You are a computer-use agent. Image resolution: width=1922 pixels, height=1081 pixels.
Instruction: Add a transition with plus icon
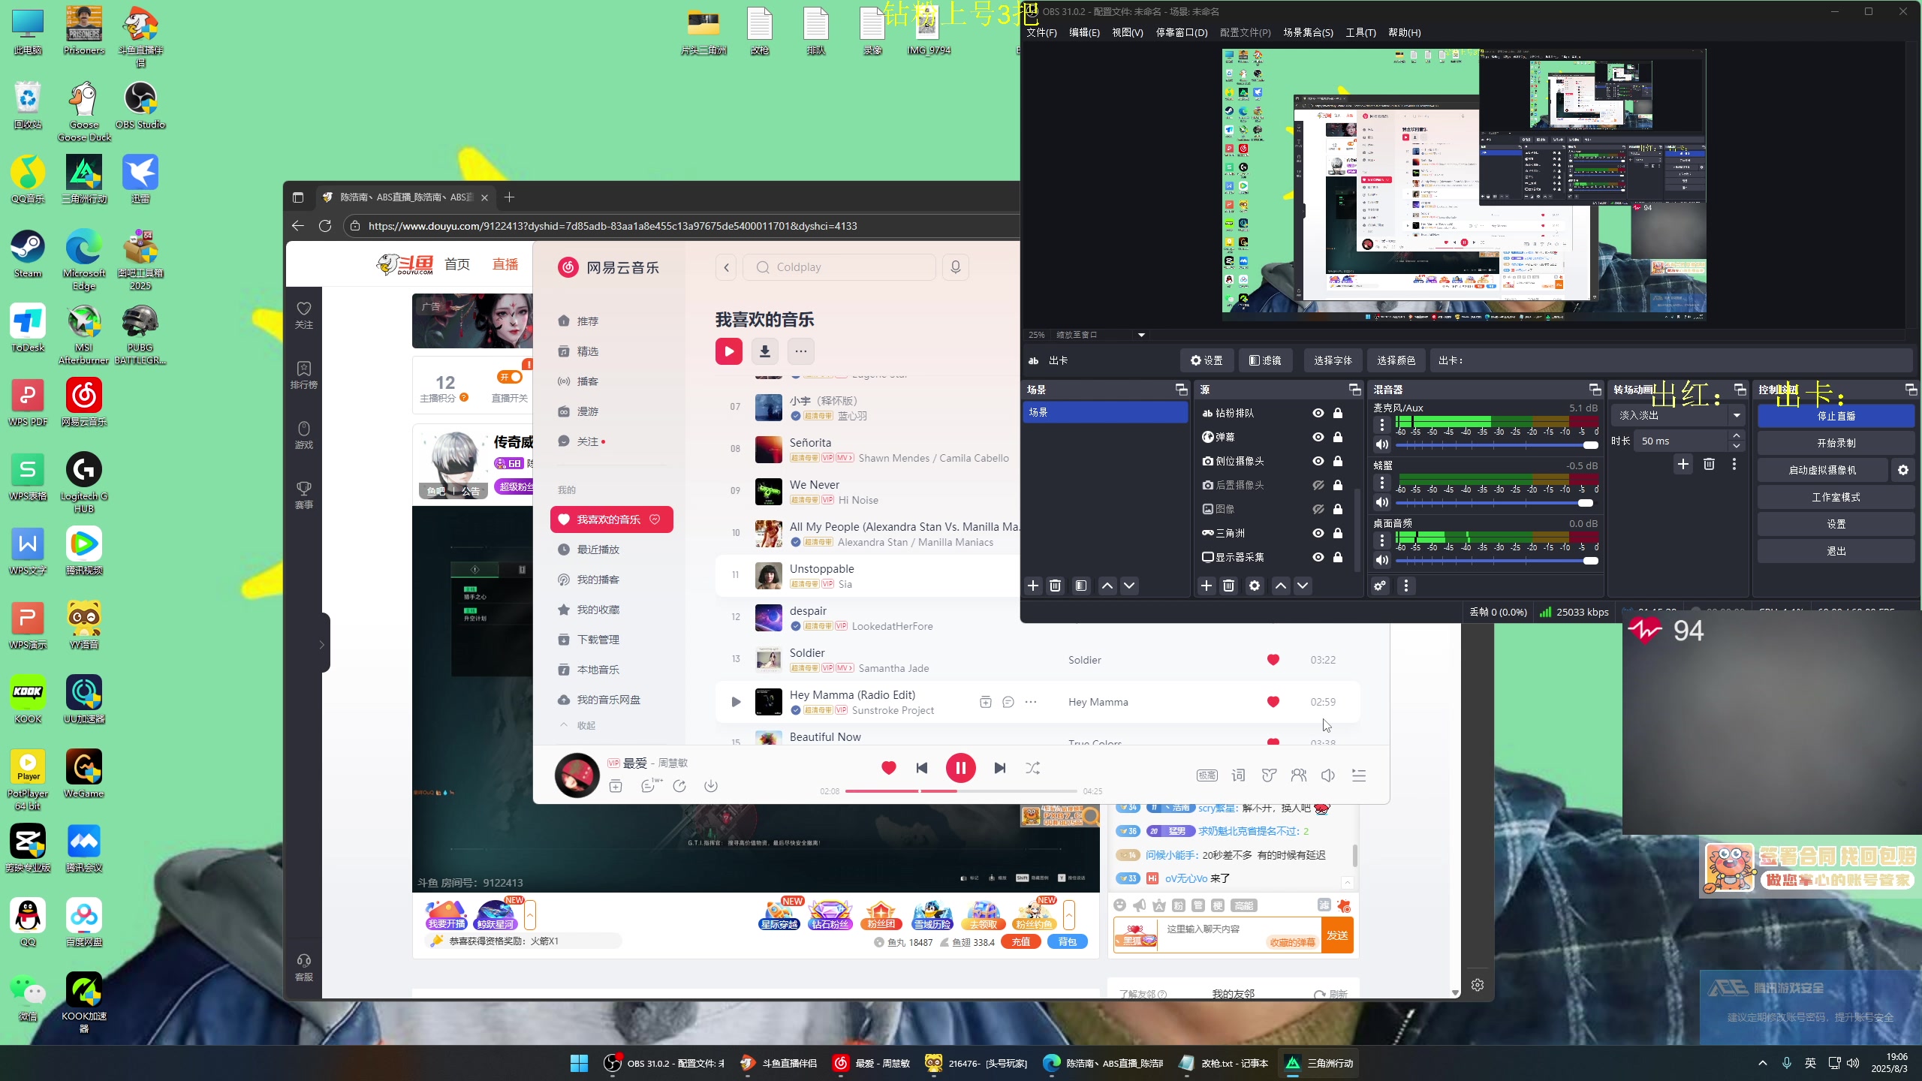1683,464
